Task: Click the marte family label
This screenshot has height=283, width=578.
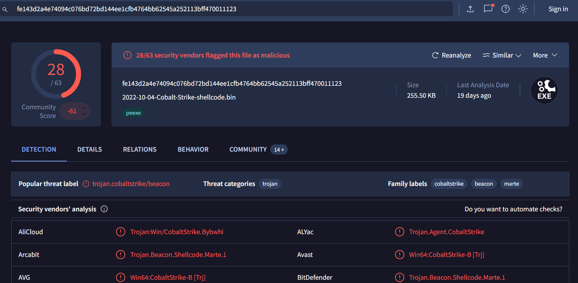Action: point(511,184)
